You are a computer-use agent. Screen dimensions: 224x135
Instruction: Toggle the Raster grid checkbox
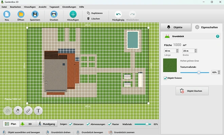(110, 124)
